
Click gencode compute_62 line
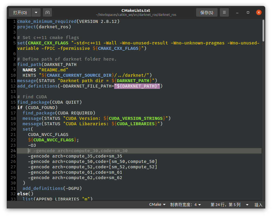pos(75,177)
